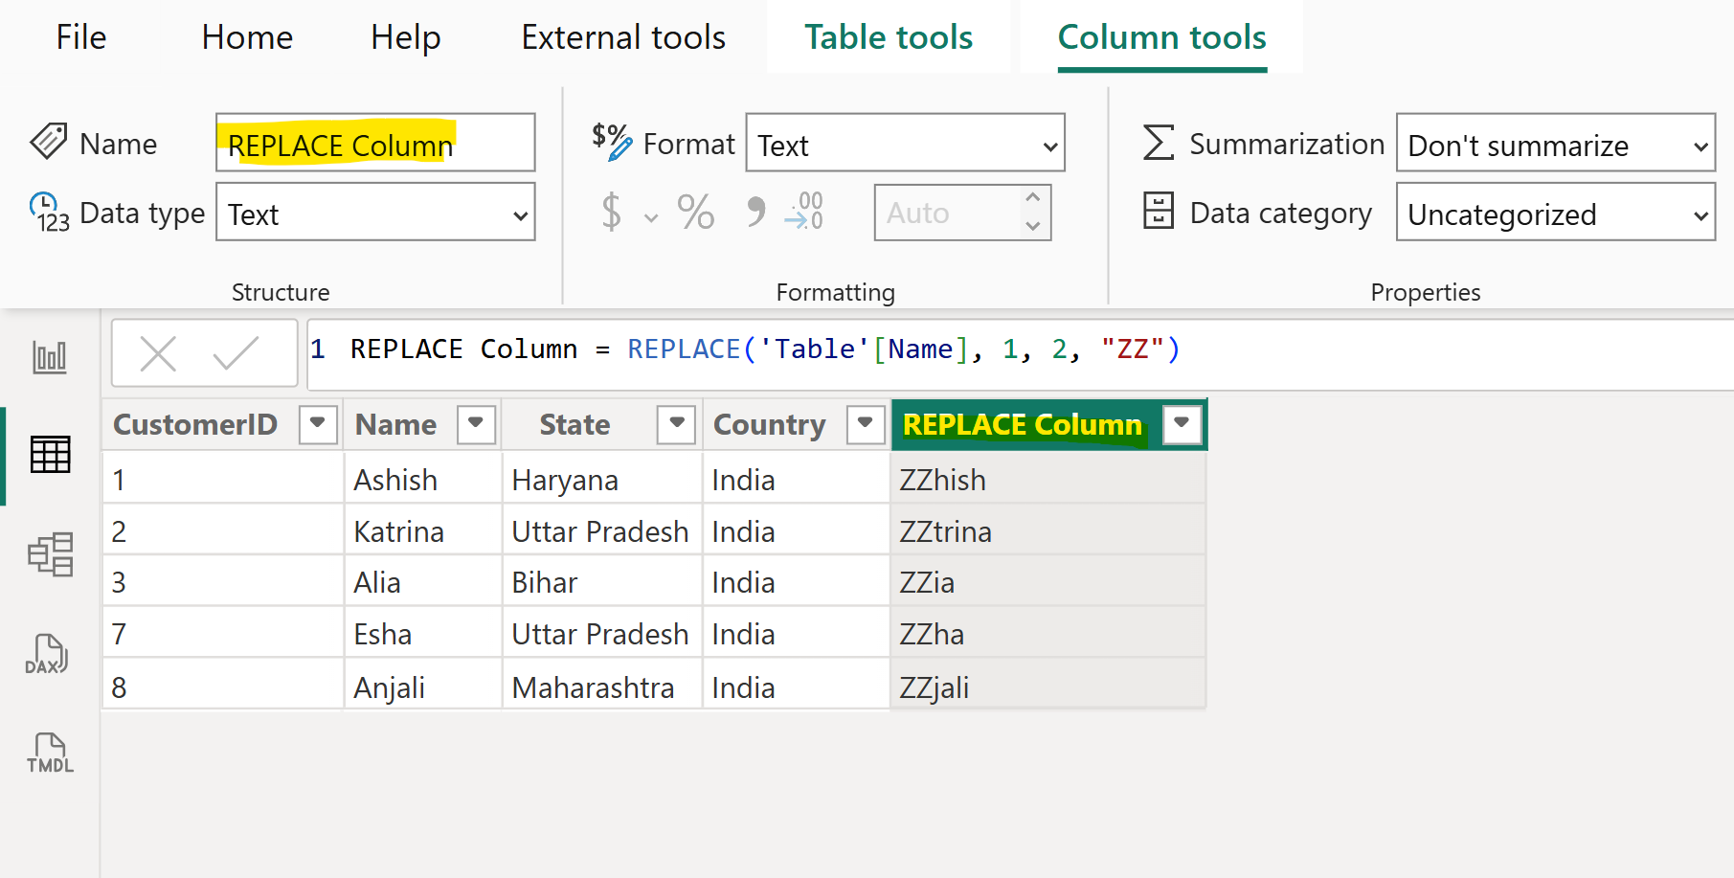Open DAX query view icon
The image size is (1734, 878).
pyautogui.click(x=47, y=655)
